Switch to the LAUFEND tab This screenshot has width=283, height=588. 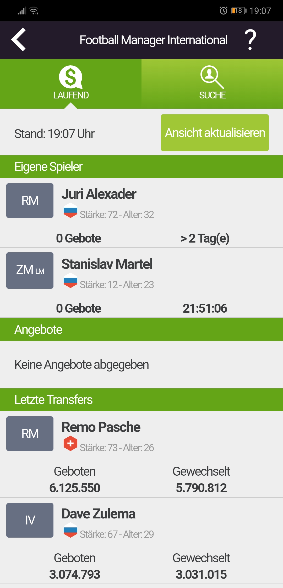tap(71, 84)
